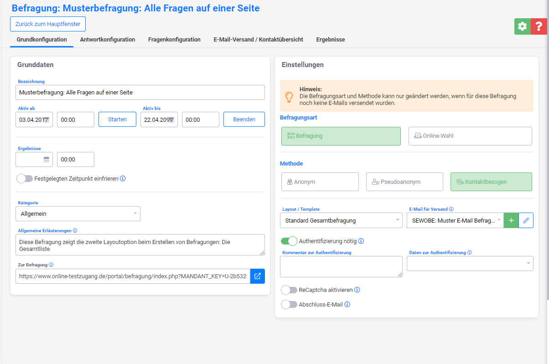Screen dimensions: 549x364
Task: Switch to Grundkonfiguration tab
Action: click(42, 40)
